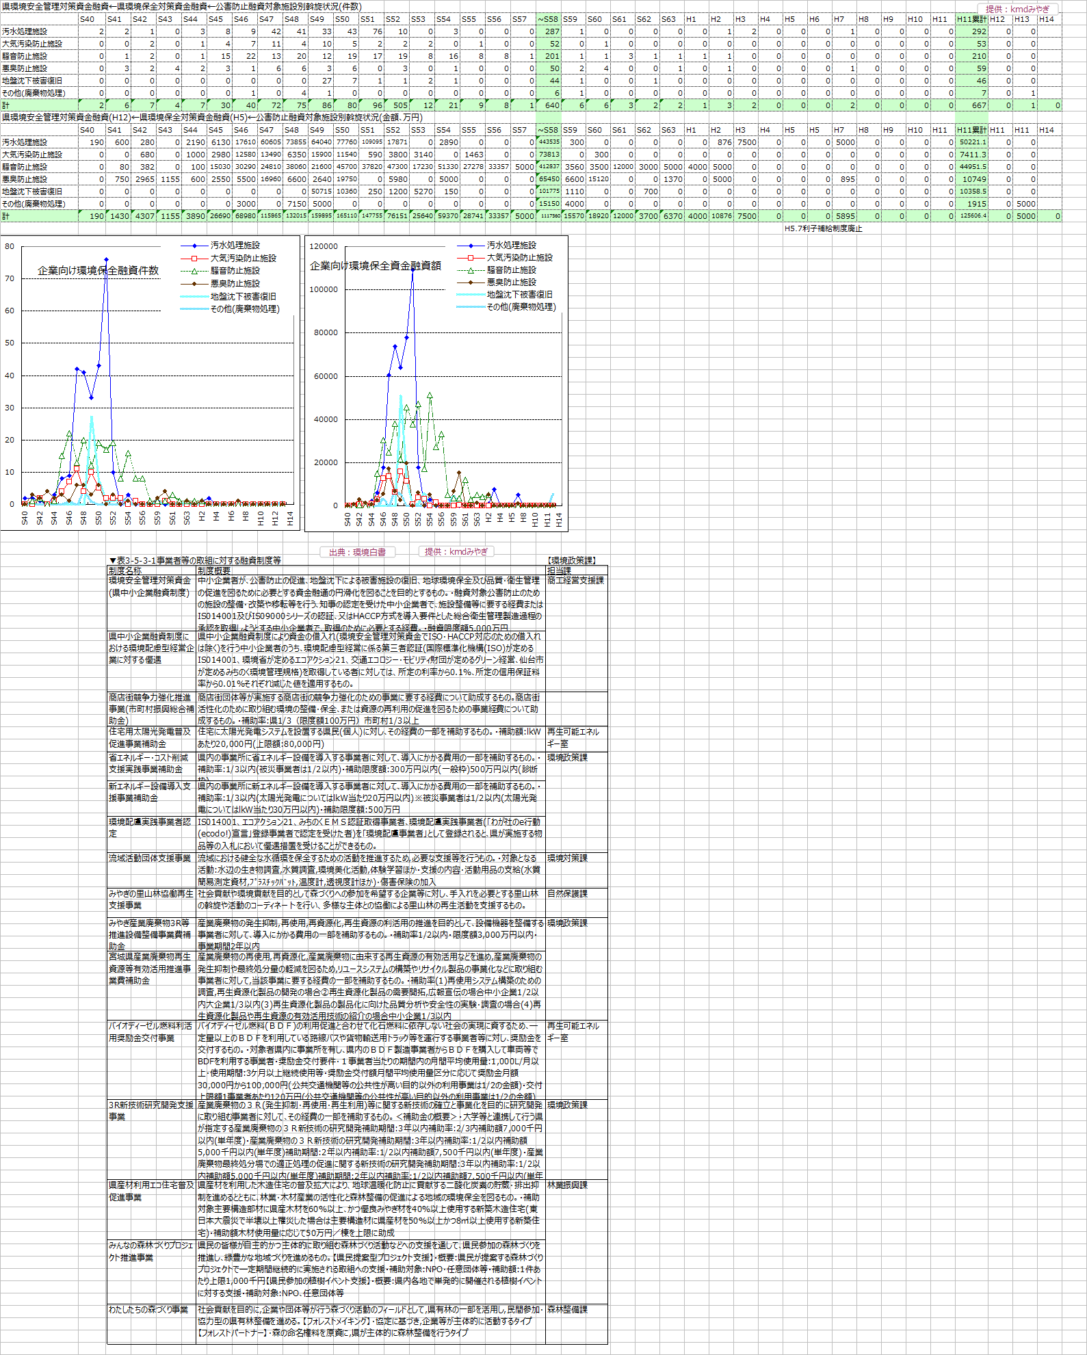Select the わたしたちの森づくり事業 cell
The width and height of the screenshot is (1087, 1355).
152,1324
